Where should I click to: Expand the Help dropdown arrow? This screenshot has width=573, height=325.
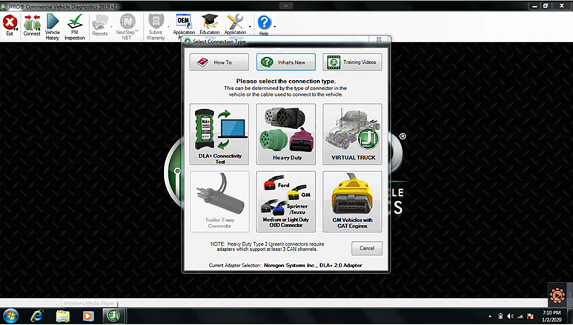[275, 26]
